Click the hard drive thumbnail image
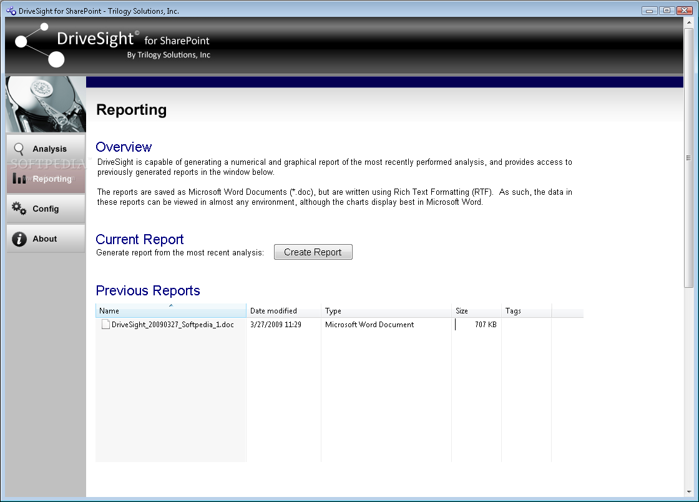This screenshot has height=502, width=699. pos(46,104)
